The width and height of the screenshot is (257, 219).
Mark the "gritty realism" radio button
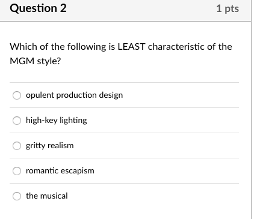point(17,146)
